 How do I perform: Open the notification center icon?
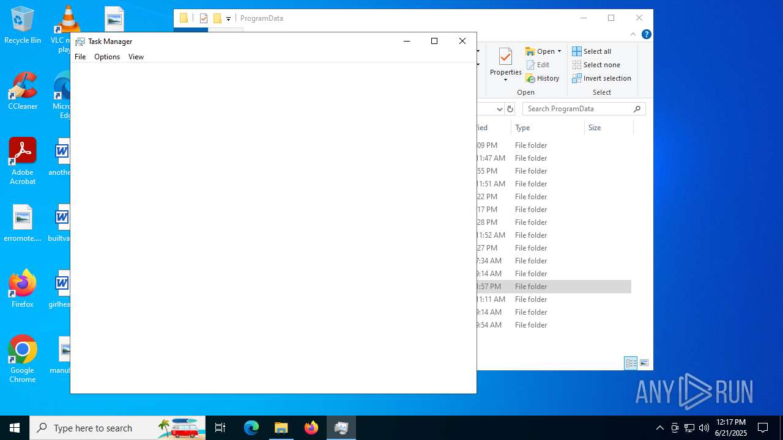coord(763,428)
